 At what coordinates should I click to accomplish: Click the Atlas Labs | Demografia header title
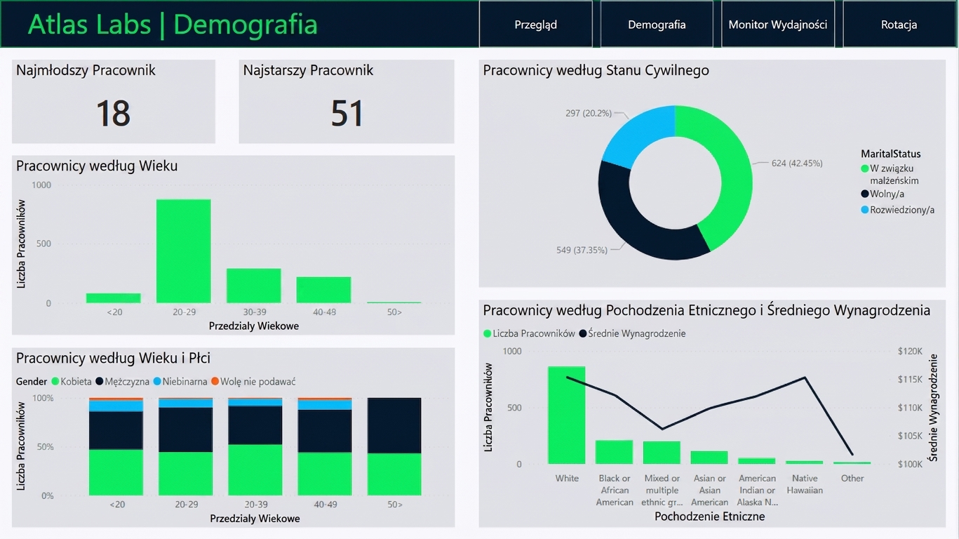point(173,25)
